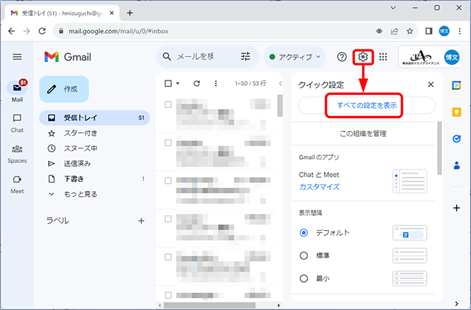Viewport: 471px width, 310px height.
Task: Add a new label with the plus icon
Action: pyautogui.click(x=141, y=221)
